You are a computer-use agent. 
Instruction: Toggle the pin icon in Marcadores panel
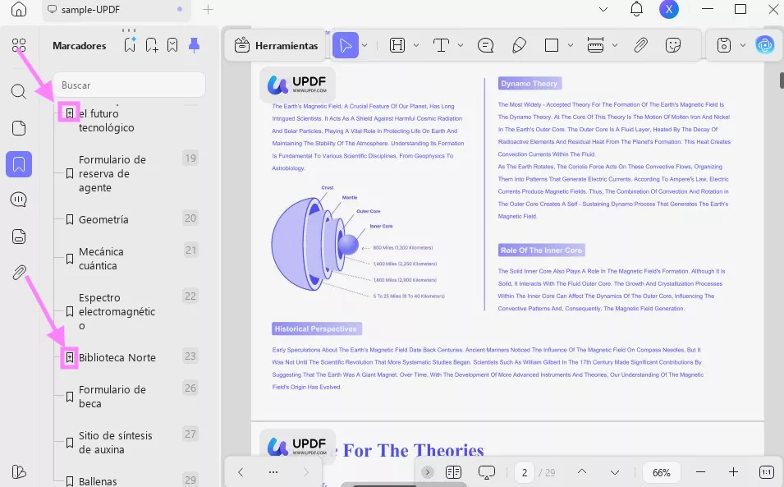tap(194, 45)
